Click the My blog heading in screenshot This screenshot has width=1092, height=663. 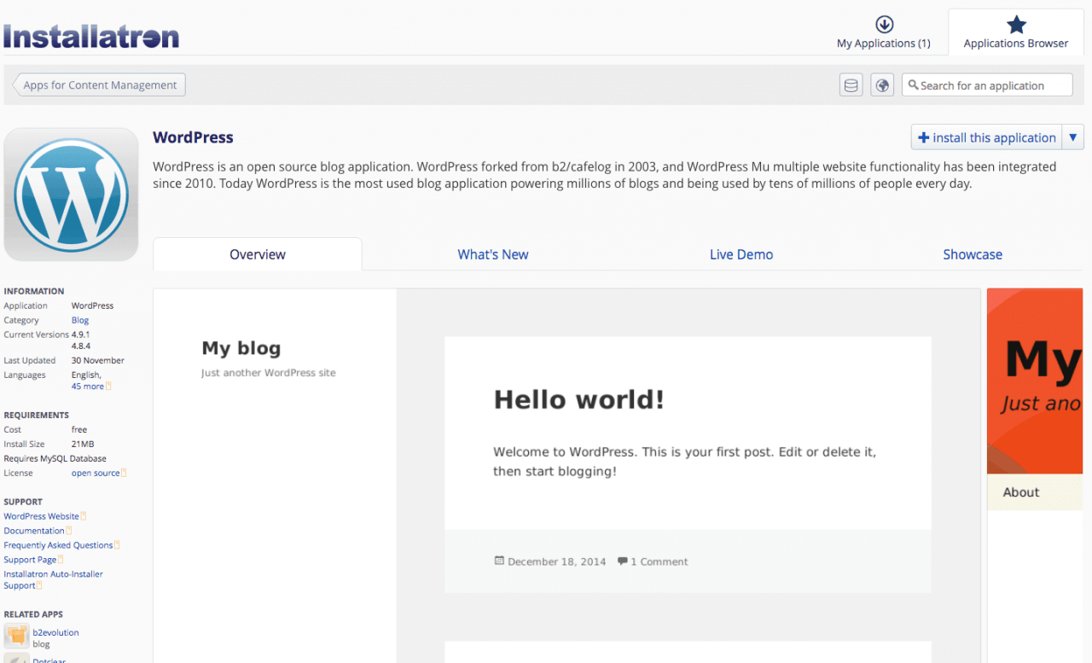[x=241, y=348]
